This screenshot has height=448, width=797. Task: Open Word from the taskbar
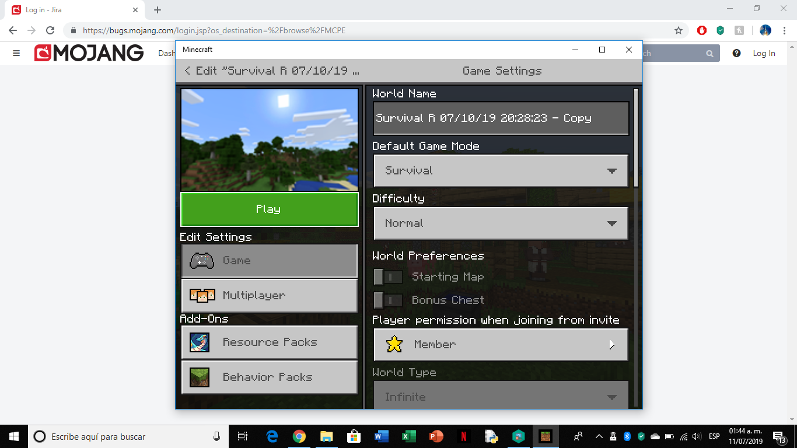381,436
